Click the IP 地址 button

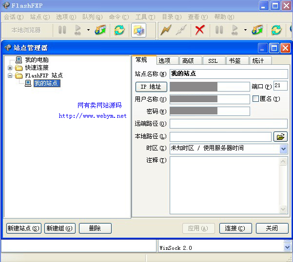pos(151,87)
